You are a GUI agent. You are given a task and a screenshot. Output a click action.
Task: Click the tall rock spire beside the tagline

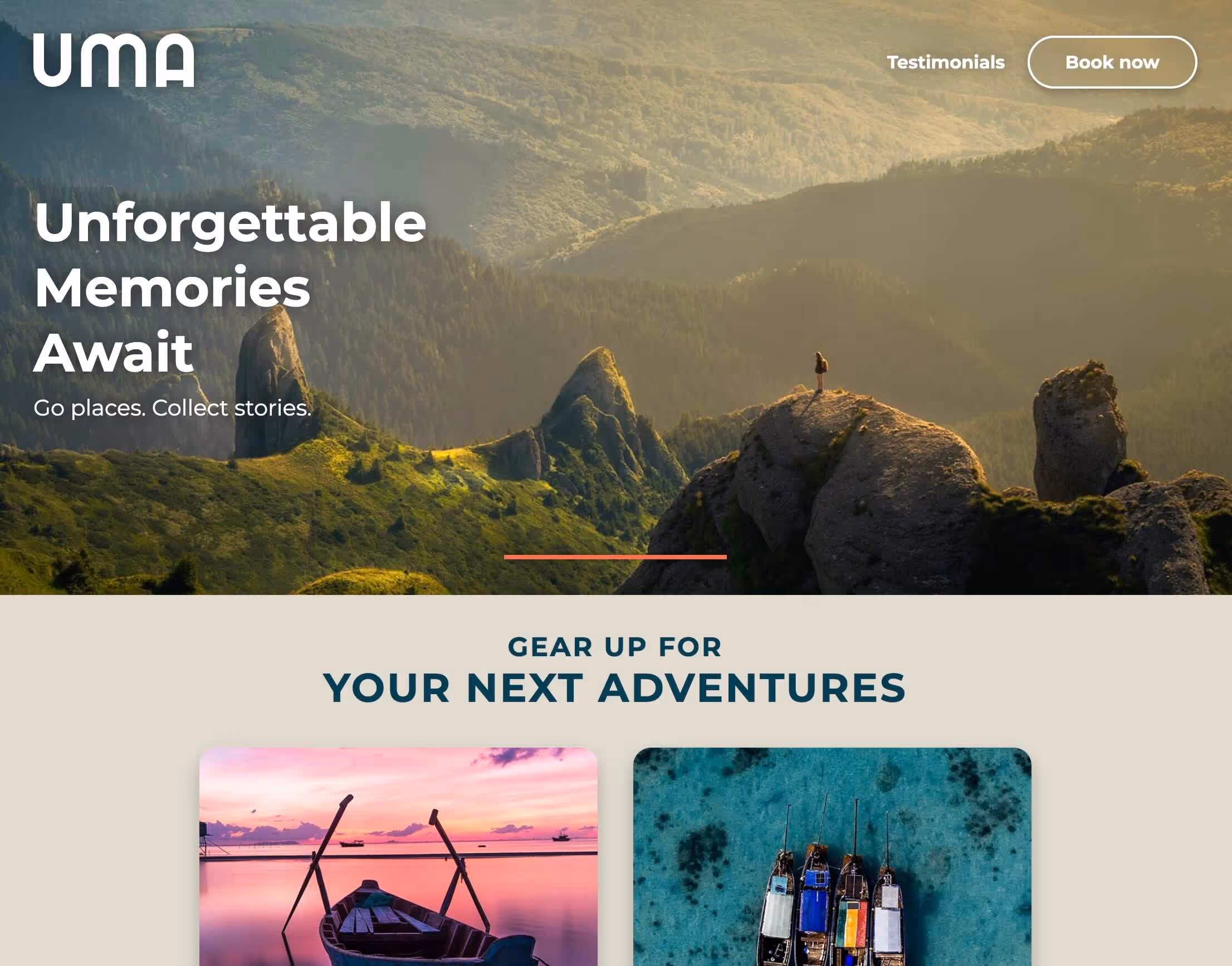click(270, 383)
